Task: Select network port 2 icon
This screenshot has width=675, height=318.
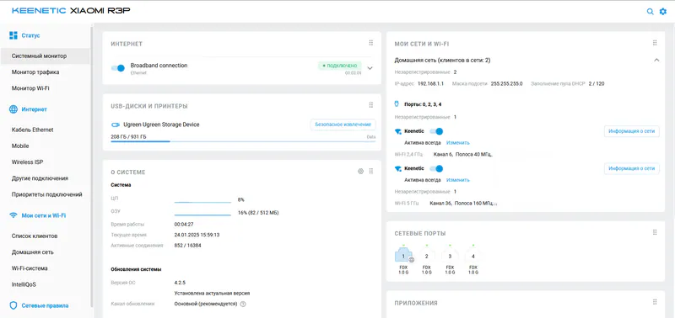Action: point(427,256)
